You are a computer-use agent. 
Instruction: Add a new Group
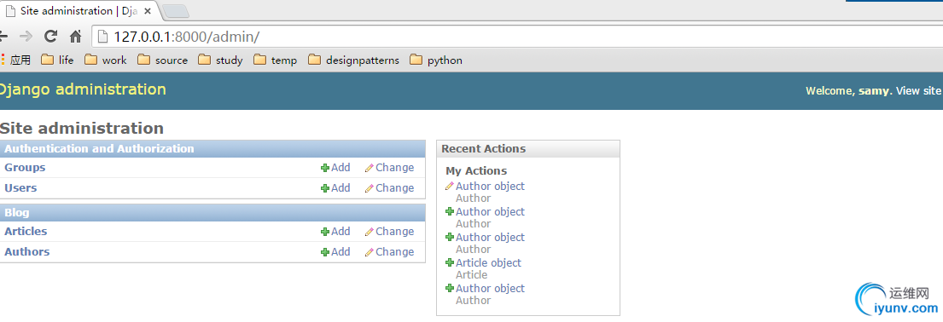335,168
